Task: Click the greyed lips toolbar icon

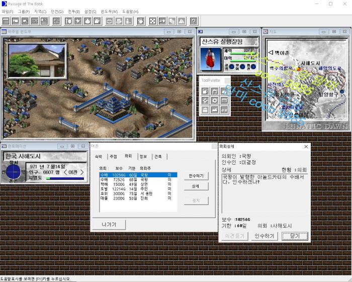Action: coord(109,21)
